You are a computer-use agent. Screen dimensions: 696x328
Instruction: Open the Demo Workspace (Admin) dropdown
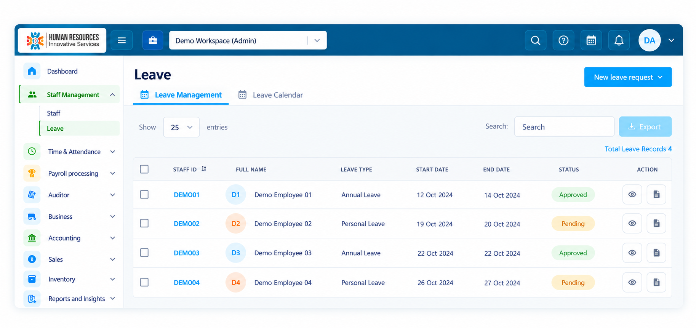[248, 40]
